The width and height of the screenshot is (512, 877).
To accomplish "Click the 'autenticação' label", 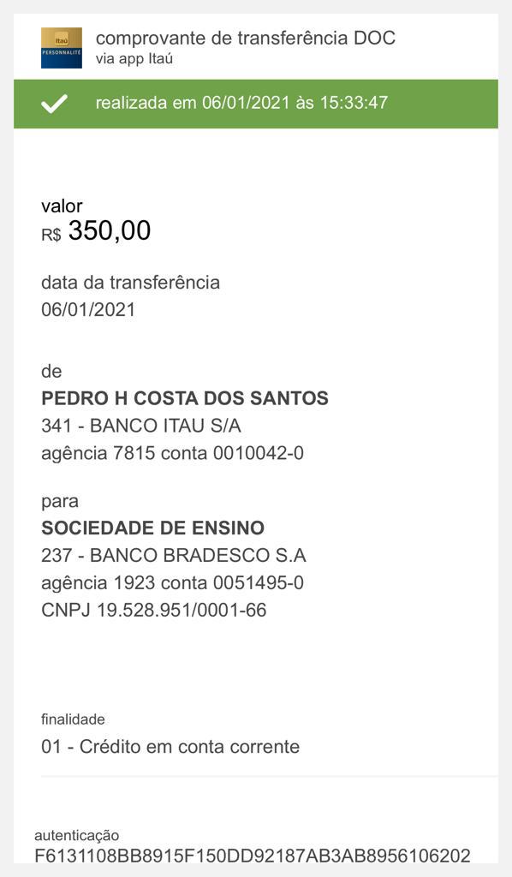I will click(77, 836).
